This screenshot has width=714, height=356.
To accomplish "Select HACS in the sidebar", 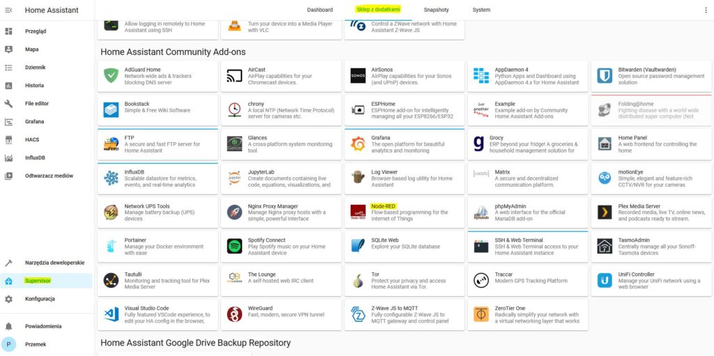I will pos(32,140).
